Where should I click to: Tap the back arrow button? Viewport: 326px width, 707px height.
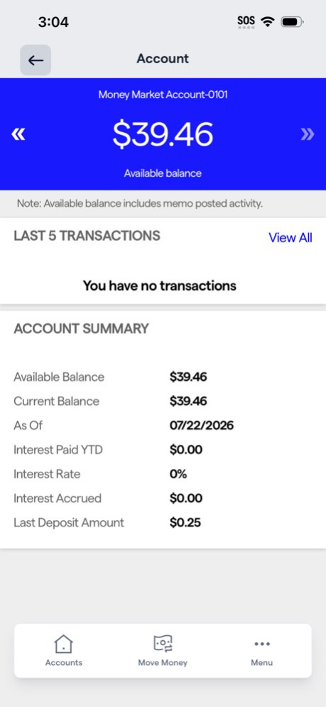coord(36,60)
